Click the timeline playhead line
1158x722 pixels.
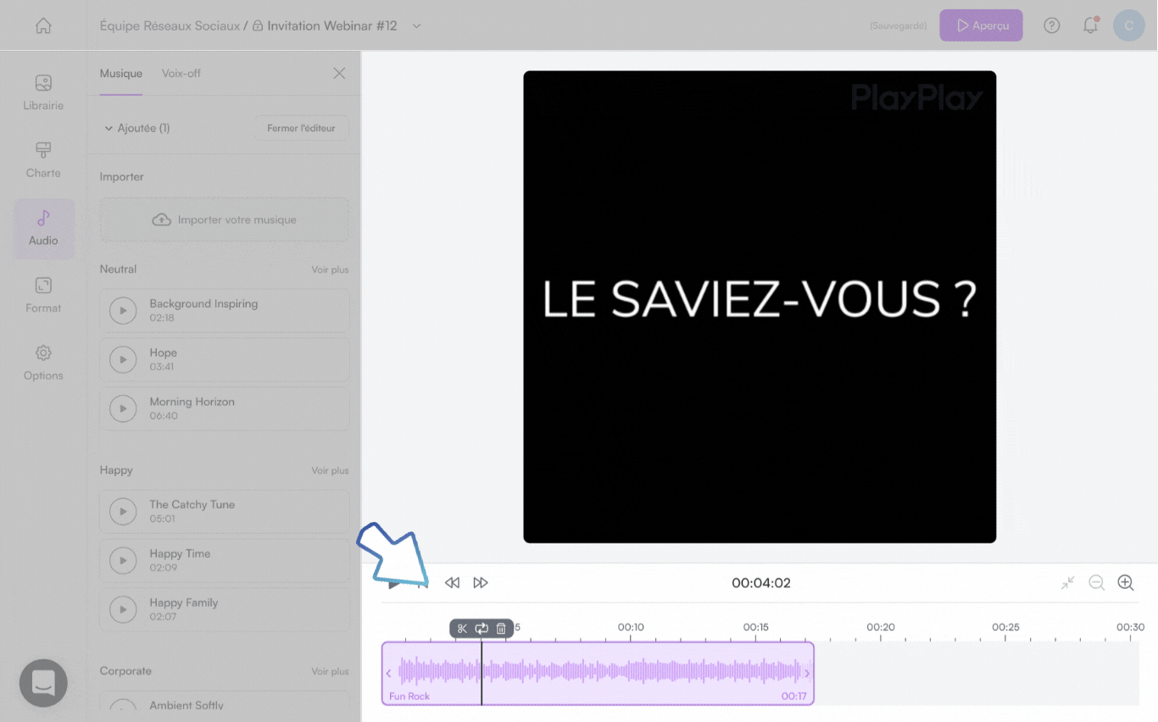pyautogui.click(x=482, y=674)
